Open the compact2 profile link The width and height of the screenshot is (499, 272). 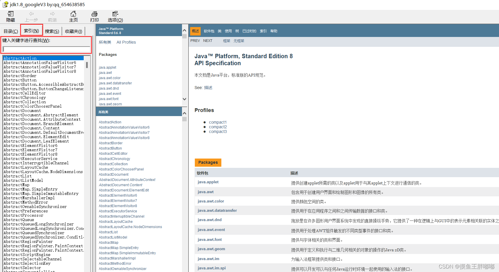click(x=218, y=127)
